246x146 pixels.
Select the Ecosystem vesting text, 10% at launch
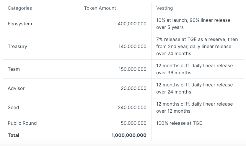coord(193,24)
